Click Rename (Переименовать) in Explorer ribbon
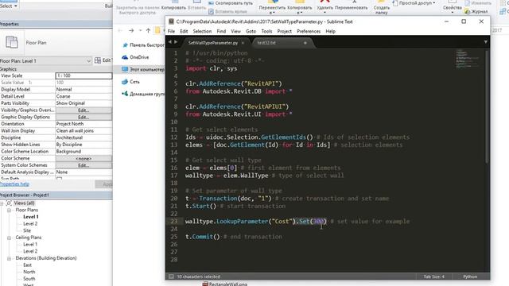Viewport: 509px width, 286px height. coord(351,6)
